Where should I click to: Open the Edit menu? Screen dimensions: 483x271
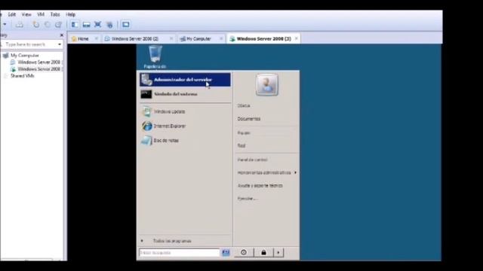(x=12, y=14)
